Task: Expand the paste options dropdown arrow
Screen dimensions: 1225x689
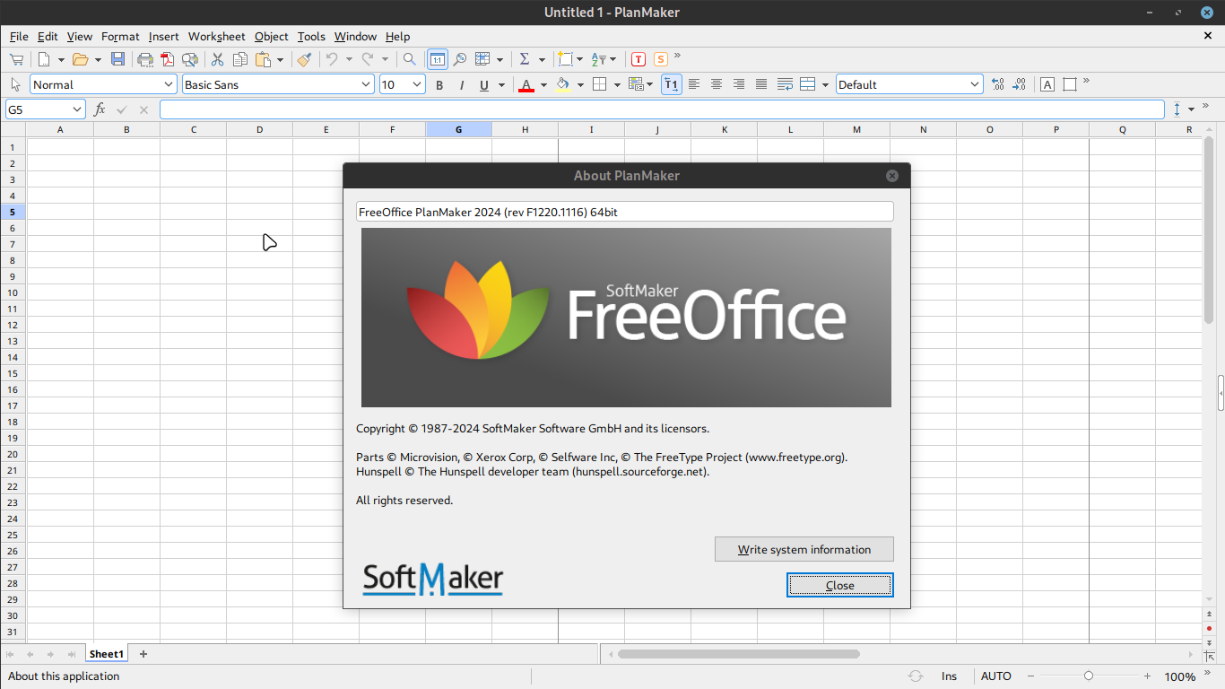Action: [x=280, y=60]
